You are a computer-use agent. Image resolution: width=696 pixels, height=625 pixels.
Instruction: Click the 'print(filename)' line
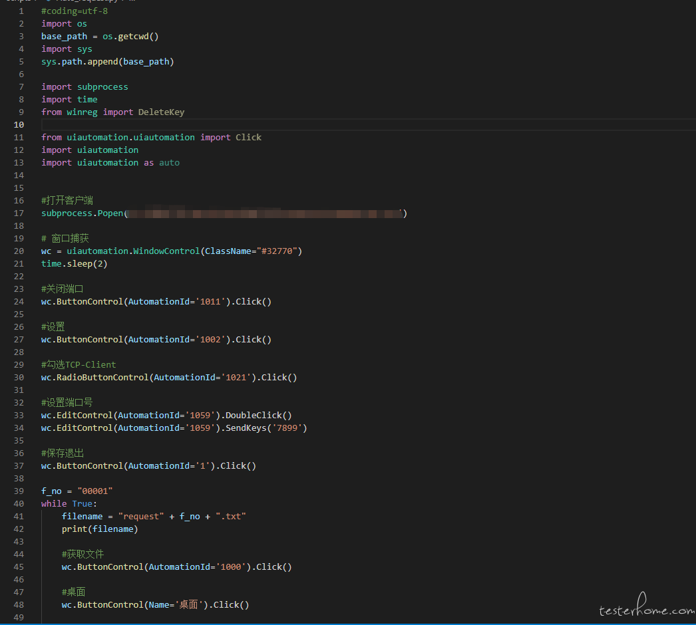(x=100, y=529)
